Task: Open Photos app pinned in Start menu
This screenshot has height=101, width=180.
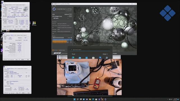Action: coord(100,58)
